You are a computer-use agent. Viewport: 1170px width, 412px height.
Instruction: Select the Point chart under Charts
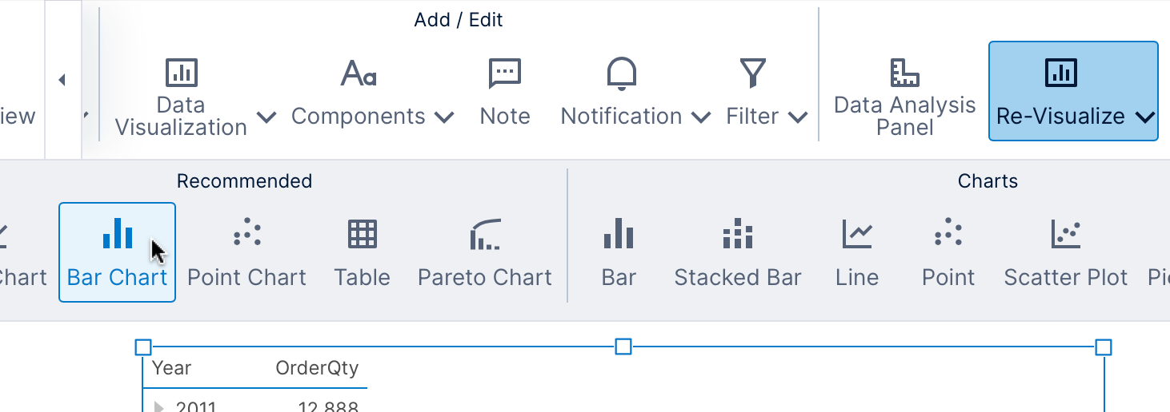(948, 252)
